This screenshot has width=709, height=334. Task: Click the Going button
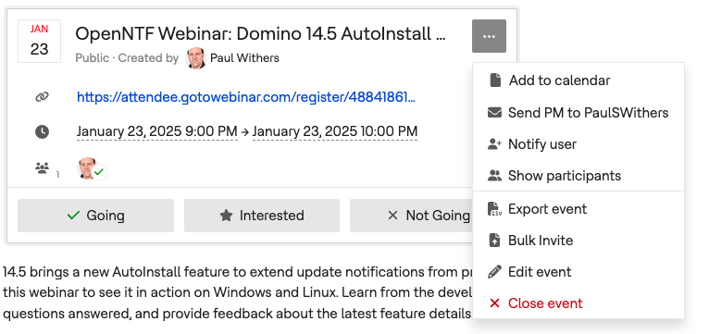tap(95, 216)
